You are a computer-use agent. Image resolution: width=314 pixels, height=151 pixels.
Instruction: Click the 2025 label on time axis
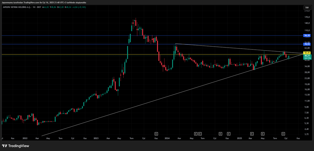tap(239, 138)
